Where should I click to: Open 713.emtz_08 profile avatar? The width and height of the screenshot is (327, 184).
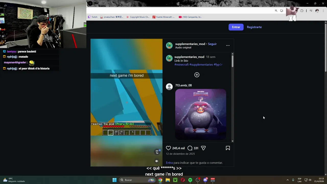pyautogui.click(x=169, y=87)
